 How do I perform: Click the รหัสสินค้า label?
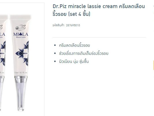pyautogui.click(x=58, y=25)
